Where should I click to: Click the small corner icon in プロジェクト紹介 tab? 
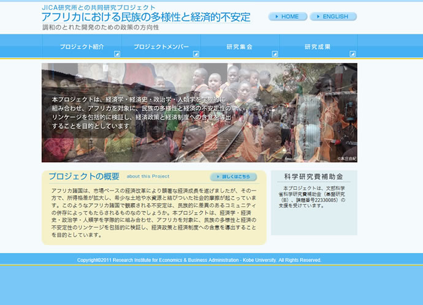117,54
